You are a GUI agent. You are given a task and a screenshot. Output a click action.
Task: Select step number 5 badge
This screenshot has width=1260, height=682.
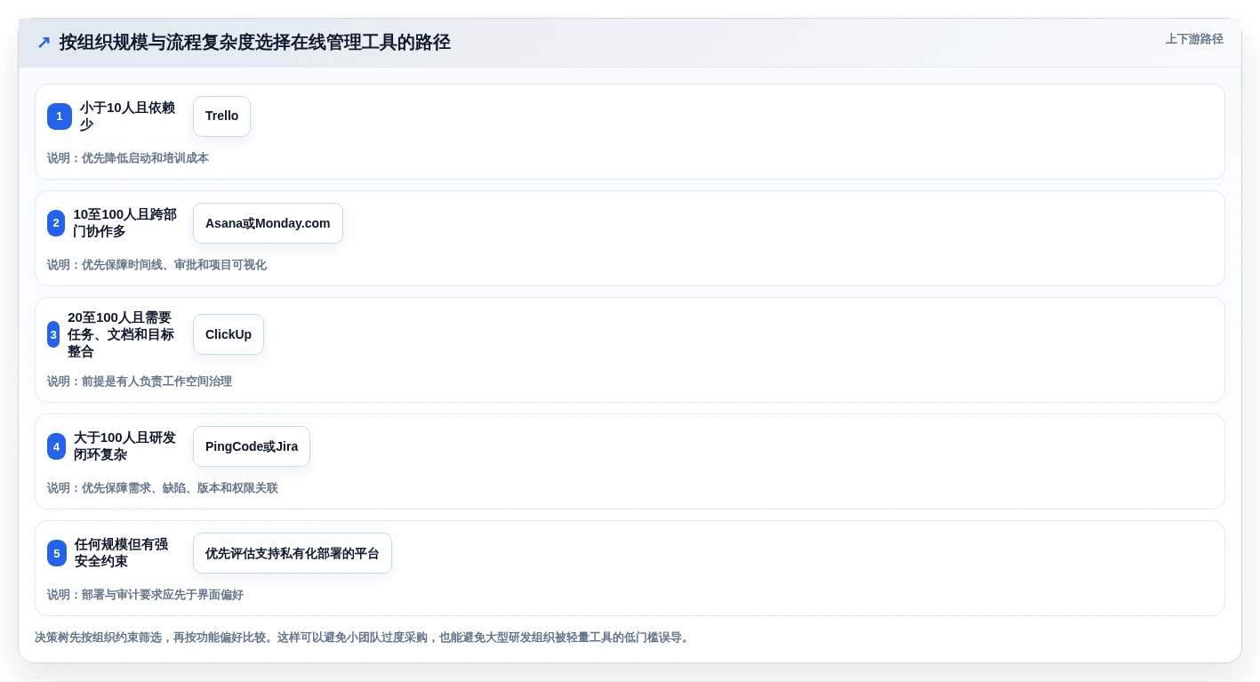pyautogui.click(x=57, y=553)
